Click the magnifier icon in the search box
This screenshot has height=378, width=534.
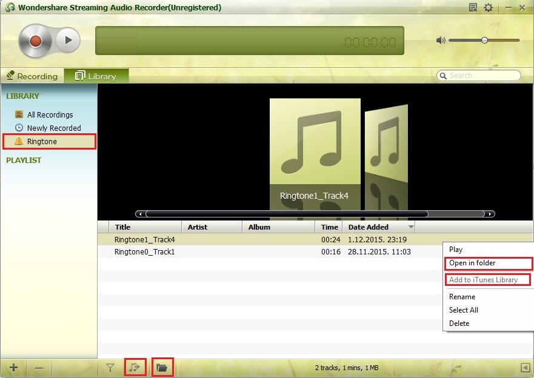(443, 76)
